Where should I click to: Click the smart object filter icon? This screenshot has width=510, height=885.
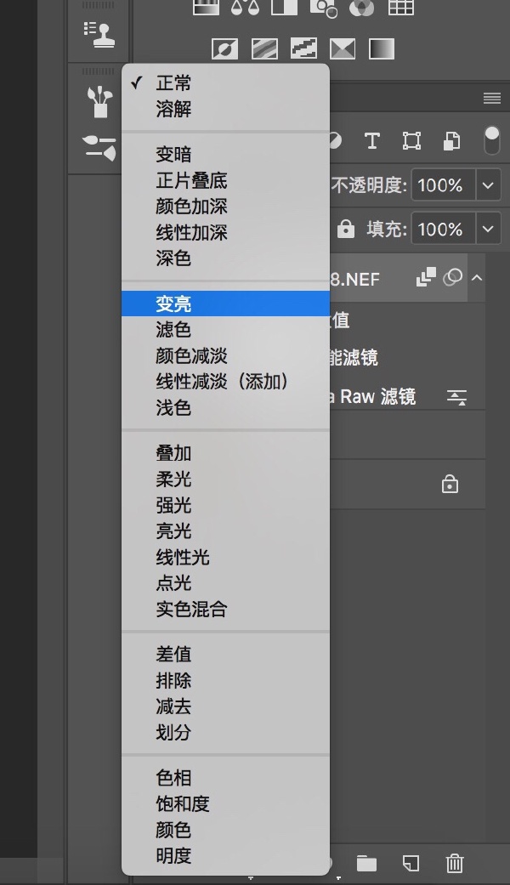[452, 140]
